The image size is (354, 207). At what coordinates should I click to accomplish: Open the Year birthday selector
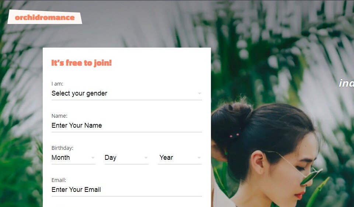point(180,158)
